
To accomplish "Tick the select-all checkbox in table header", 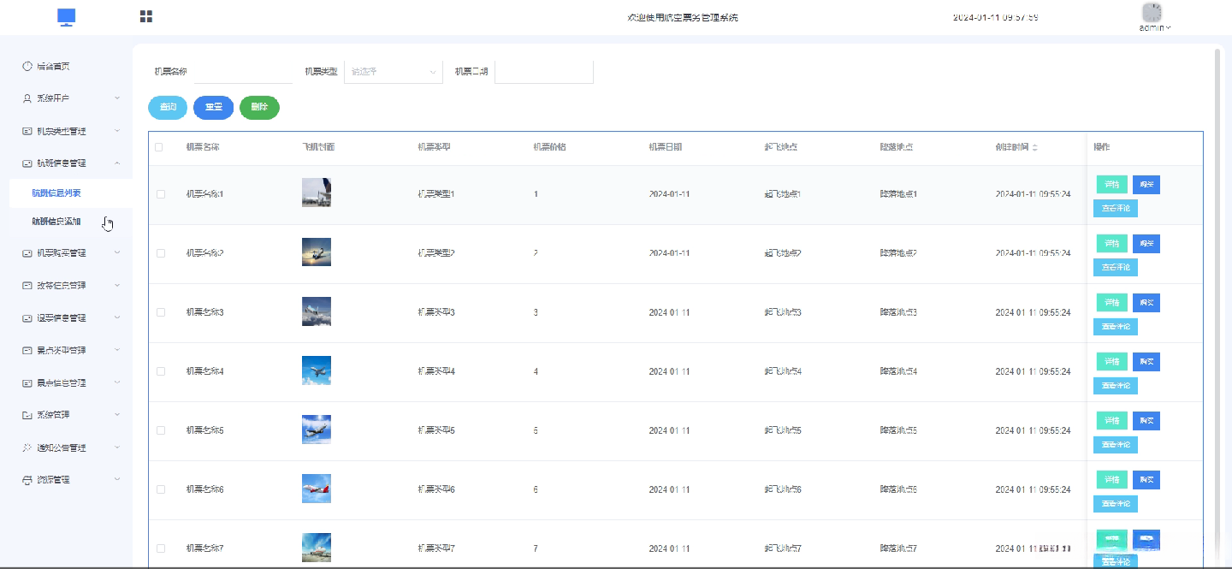I will pos(159,147).
